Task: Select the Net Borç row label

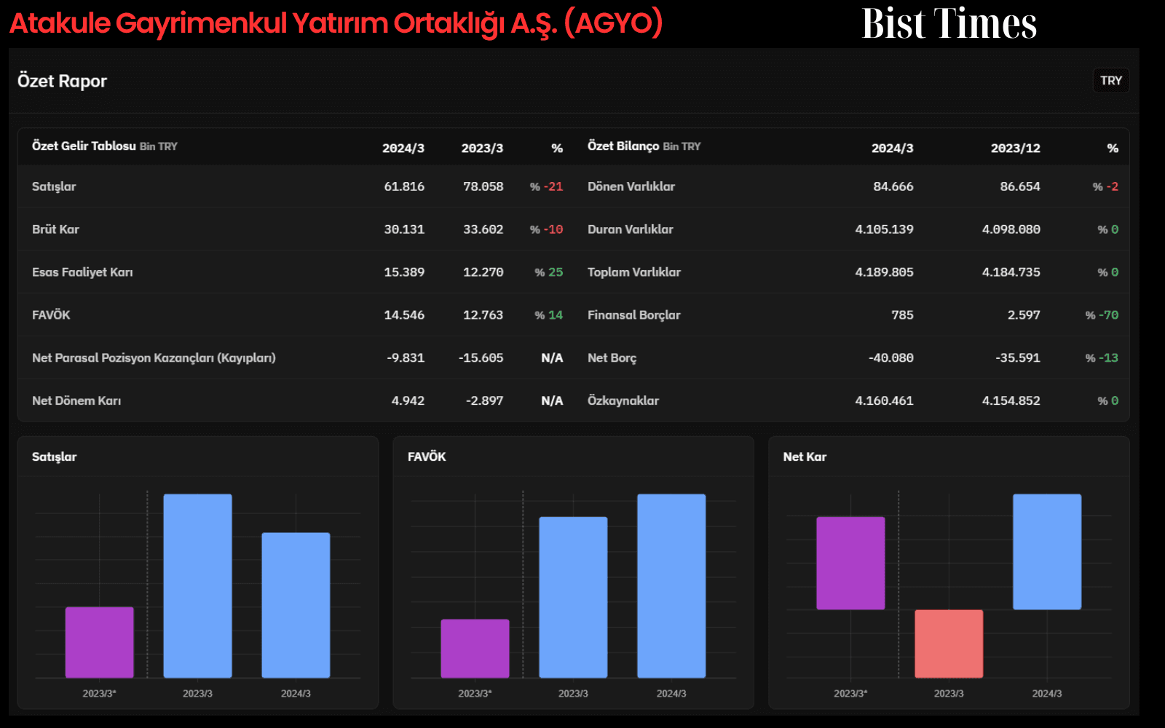Action: [x=612, y=357]
